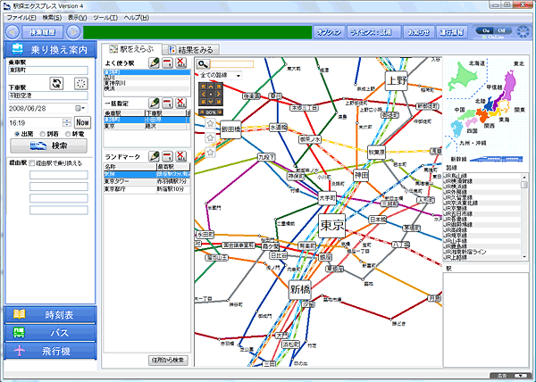Open the ファイル(F) menu
536x382 pixels.
21,18
